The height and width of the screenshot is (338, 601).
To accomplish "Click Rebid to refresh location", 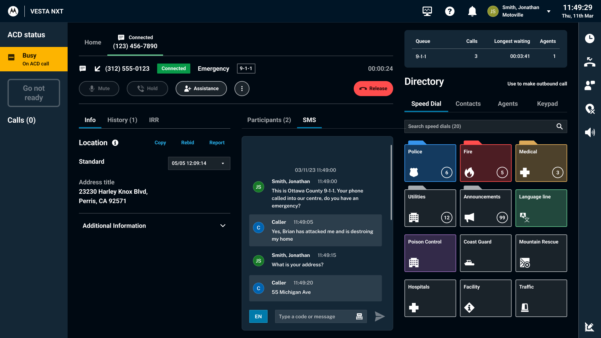I will 187,142.
